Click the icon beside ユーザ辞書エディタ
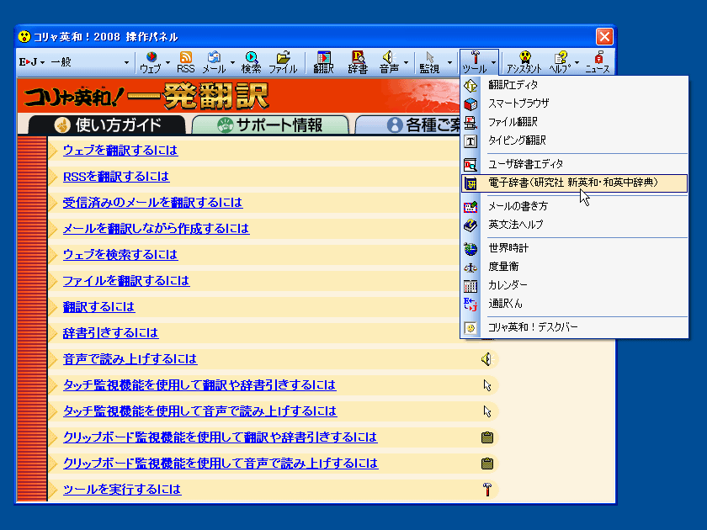The width and height of the screenshot is (707, 530). [x=470, y=165]
